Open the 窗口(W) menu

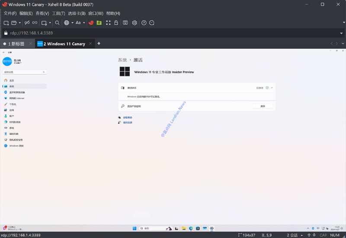96,13
